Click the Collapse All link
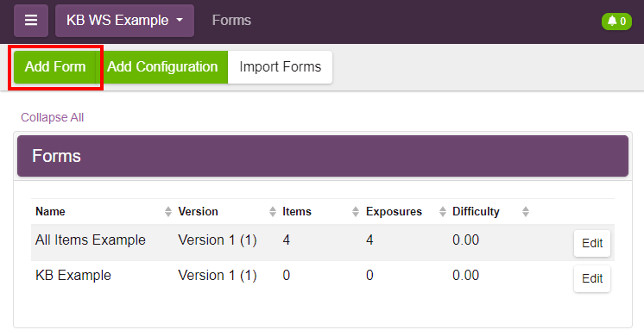The height and width of the screenshot is (330, 644). (52, 118)
